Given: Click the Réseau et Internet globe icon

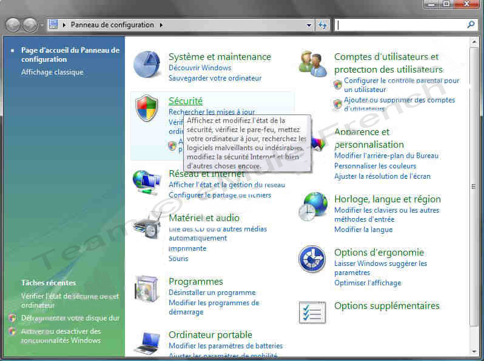Looking at the screenshot, I should 147,182.
